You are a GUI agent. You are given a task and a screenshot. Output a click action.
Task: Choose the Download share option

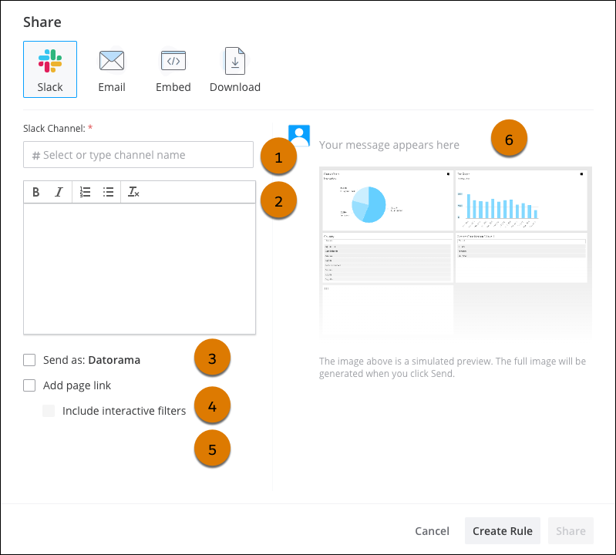coord(235,69)
